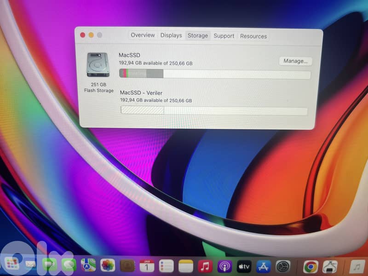Open Launchpad from the Dock
Image resolution: width=368 pixels, height=276 pixels.
[12, 264]
